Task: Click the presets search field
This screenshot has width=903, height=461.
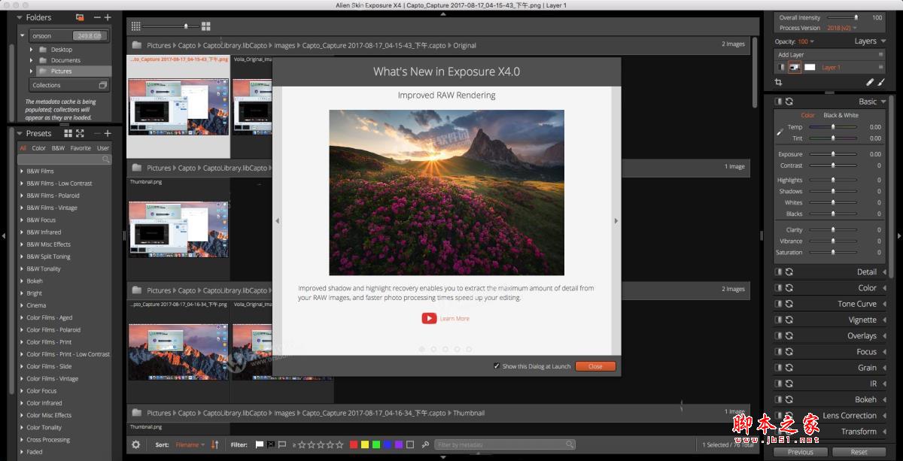Action: [65, 159]
